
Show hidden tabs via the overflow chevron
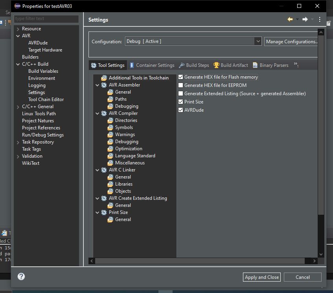pos(296,64)
